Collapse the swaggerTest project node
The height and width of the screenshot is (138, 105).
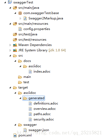[x=5, y=3]
